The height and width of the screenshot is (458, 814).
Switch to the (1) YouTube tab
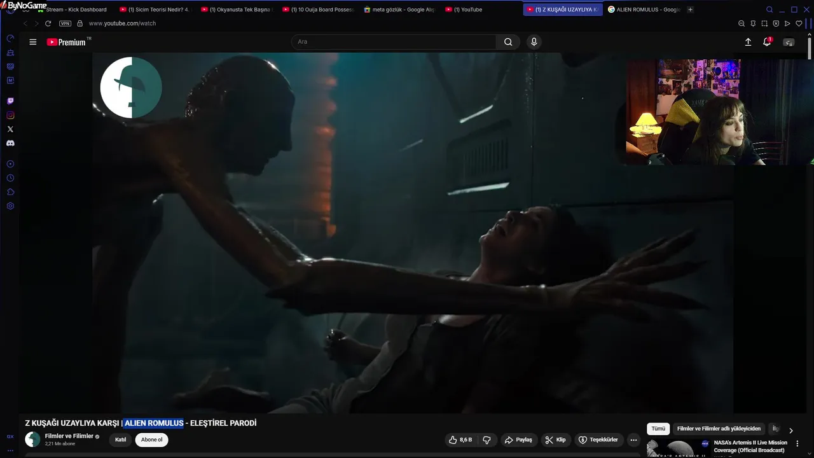[x=481, y=10]
